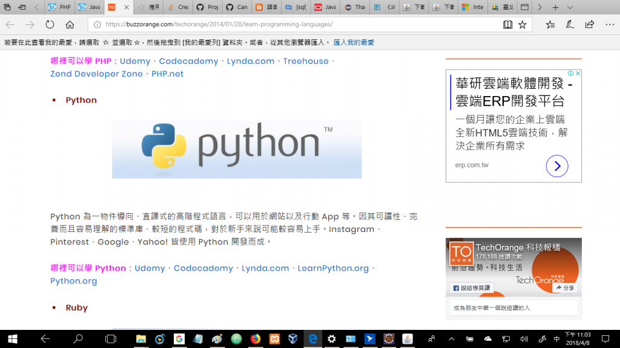The width and height of the screenshot is (620, 348).
Task: Launch Firefox from taskbar
Action: coord(256,339)
